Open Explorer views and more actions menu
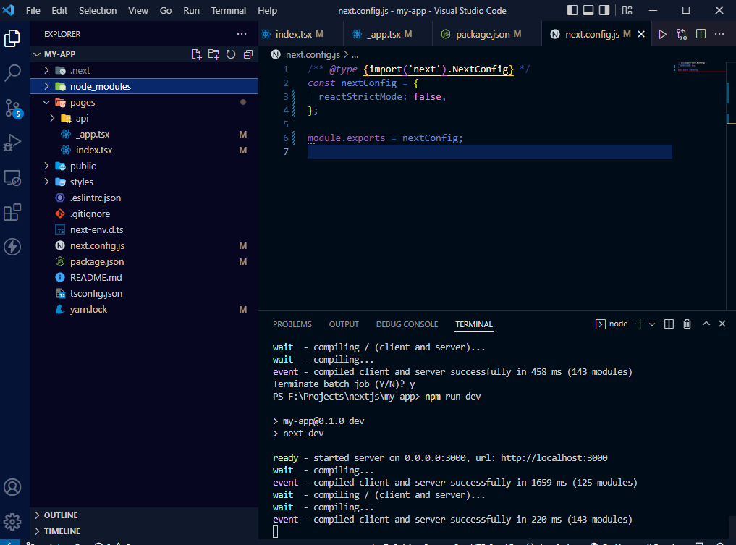 (x=242, y=34)
